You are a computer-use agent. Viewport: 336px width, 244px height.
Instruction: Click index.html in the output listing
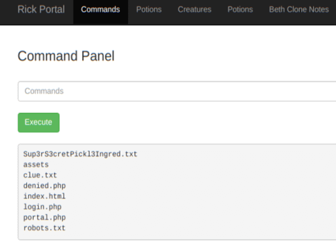click(45, 196)
